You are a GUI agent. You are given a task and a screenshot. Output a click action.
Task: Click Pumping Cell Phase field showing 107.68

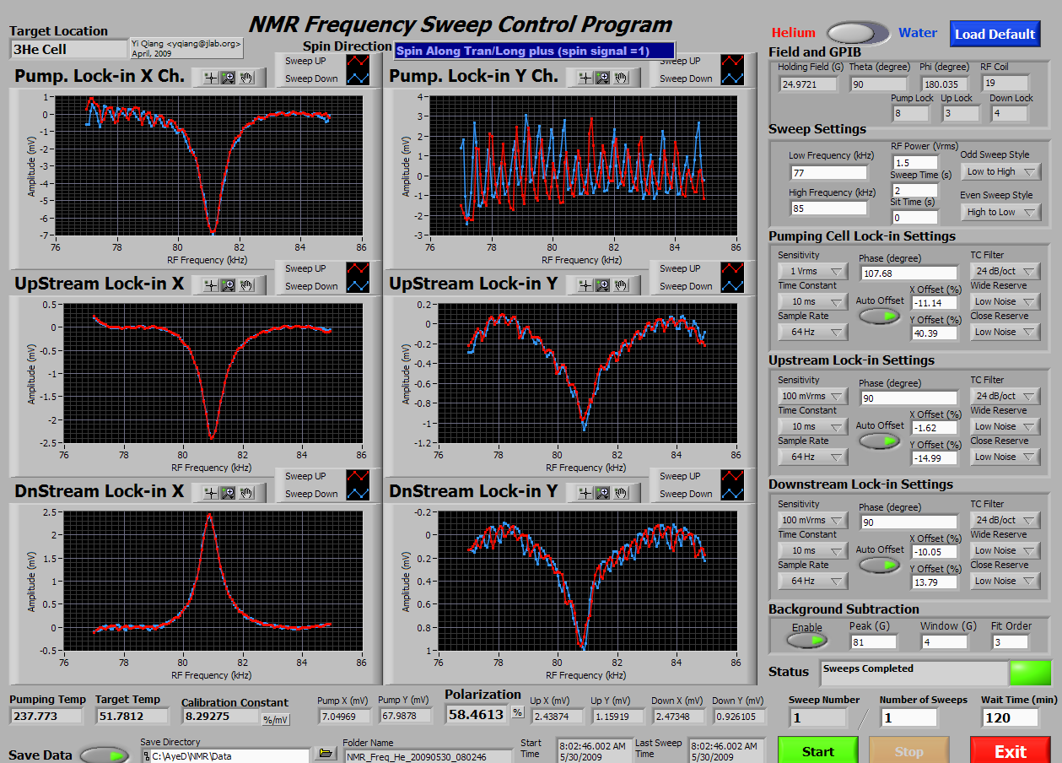pos(908,273)
